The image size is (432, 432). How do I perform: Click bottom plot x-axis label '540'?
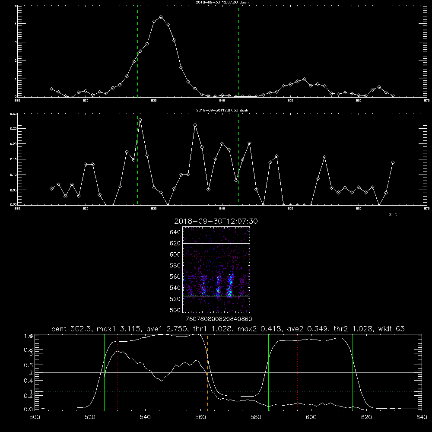pyautogui.click(x=145, y=417)
